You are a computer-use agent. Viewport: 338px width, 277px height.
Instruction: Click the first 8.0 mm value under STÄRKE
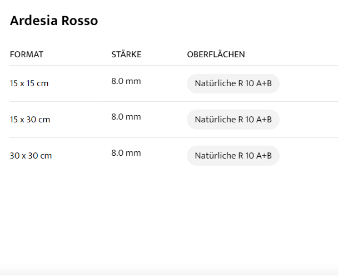(126, 81)
